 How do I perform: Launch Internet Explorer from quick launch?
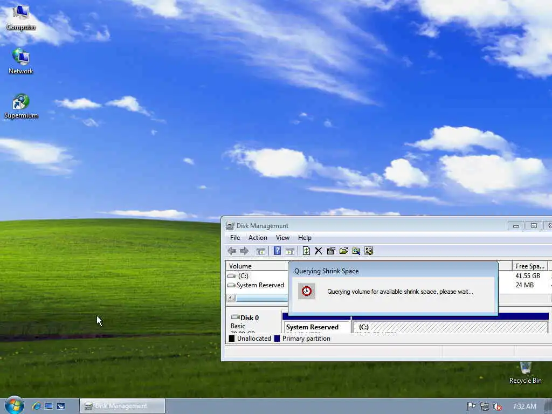pyautogui.click(x=36, y=406)
